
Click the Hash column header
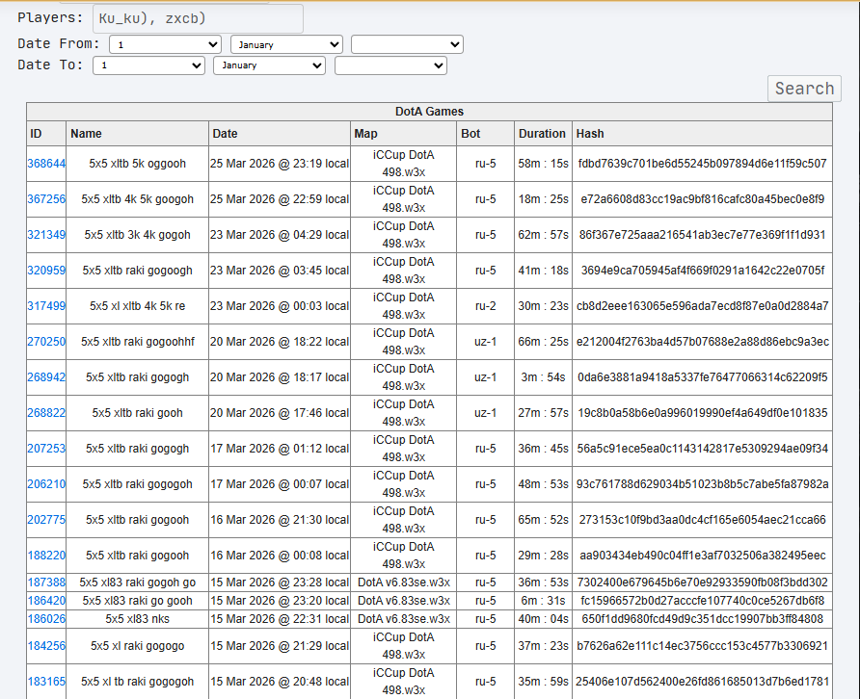click(x=702, y=134)
